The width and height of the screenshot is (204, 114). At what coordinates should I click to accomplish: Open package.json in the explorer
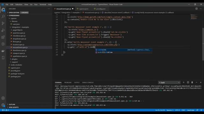click(x=16, y=77)
